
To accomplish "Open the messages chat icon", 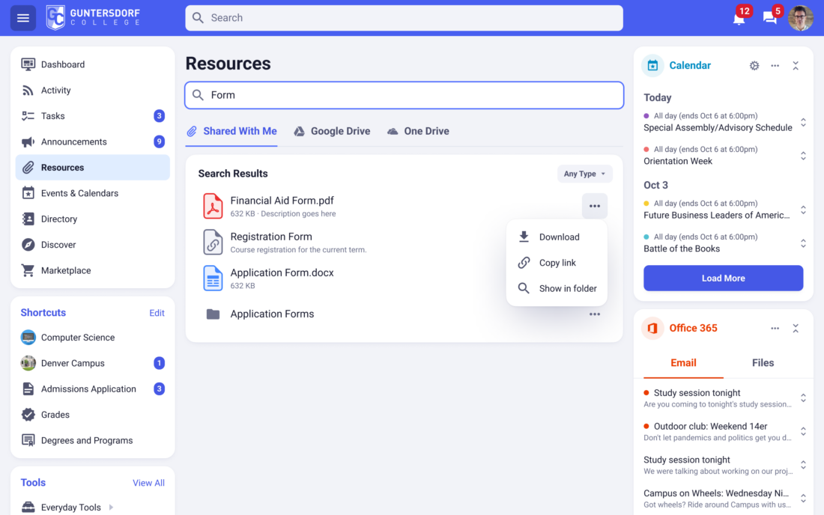I will (x=770, y=18).
